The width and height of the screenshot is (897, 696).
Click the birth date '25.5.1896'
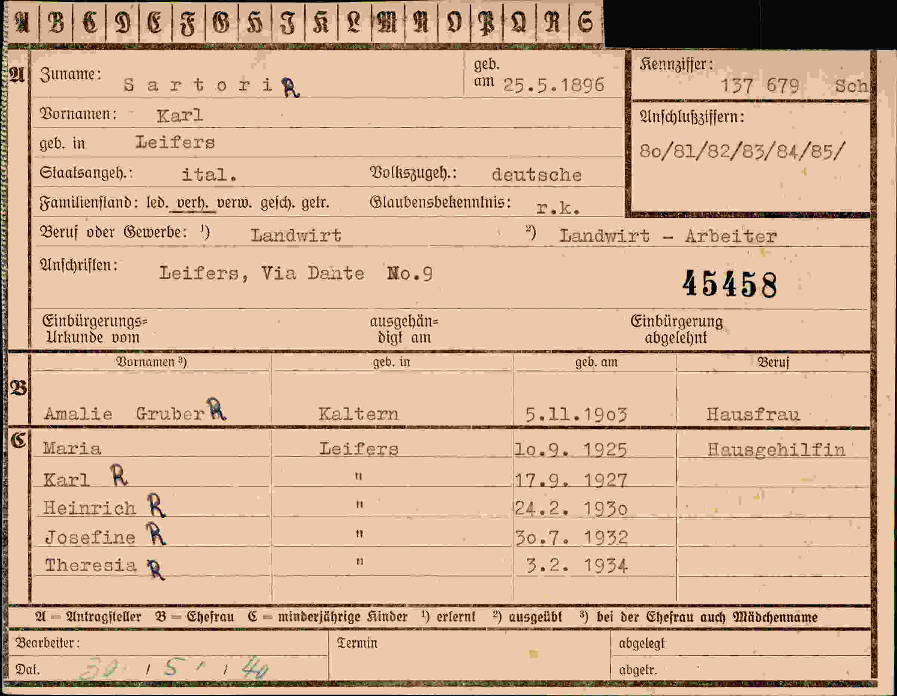click(554, 85)
